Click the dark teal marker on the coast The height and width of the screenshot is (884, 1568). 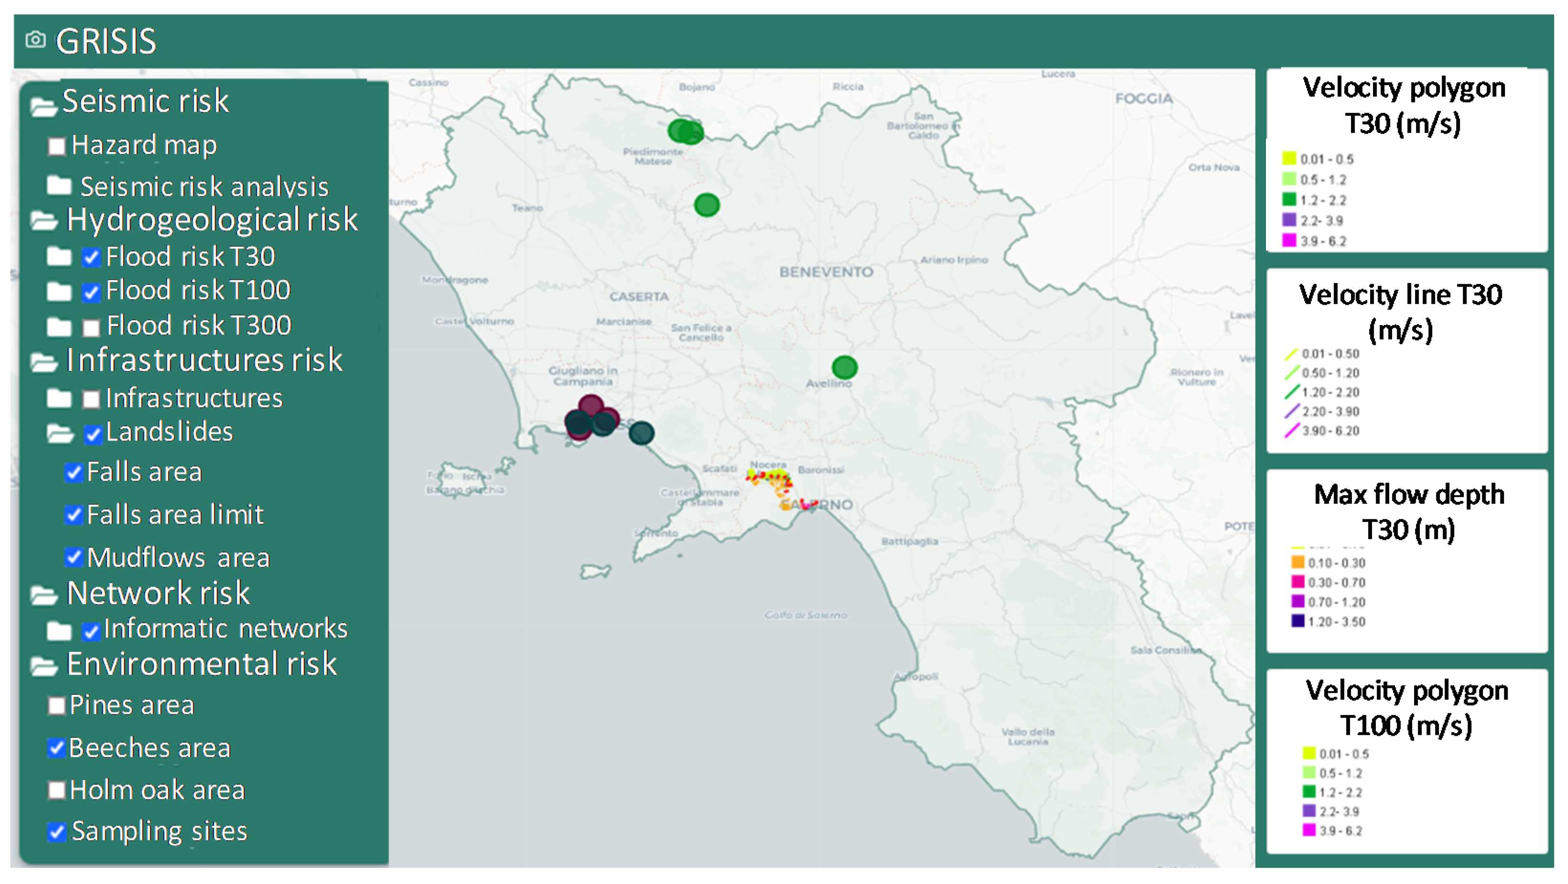(x=641, y=433)
